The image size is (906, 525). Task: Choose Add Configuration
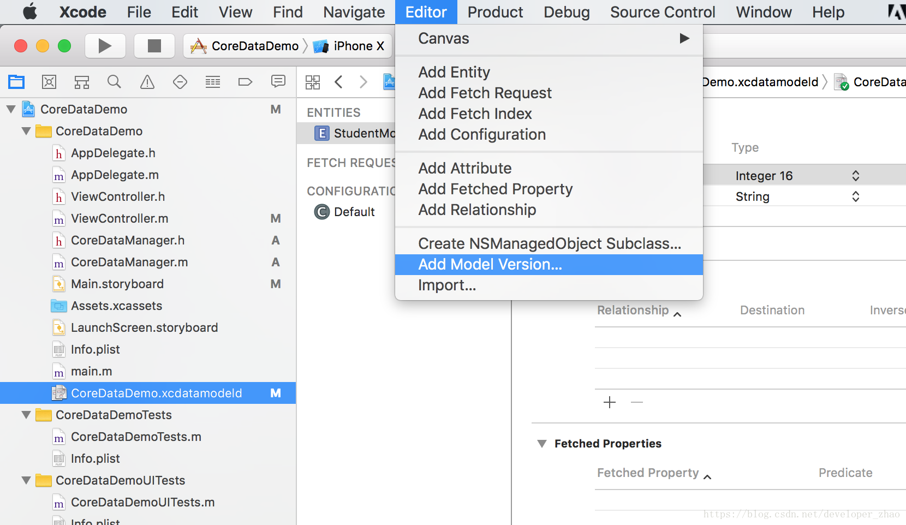tap(549, 134)
